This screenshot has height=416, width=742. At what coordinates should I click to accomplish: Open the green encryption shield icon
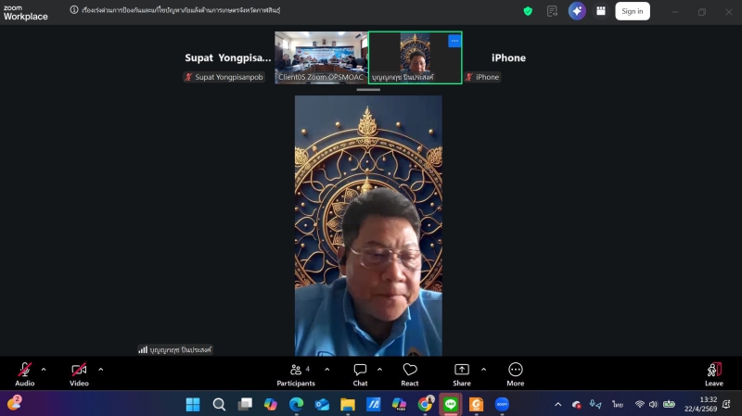click(x=528, y=11)
